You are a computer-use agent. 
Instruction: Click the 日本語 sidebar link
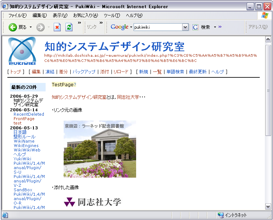(20, 132)
